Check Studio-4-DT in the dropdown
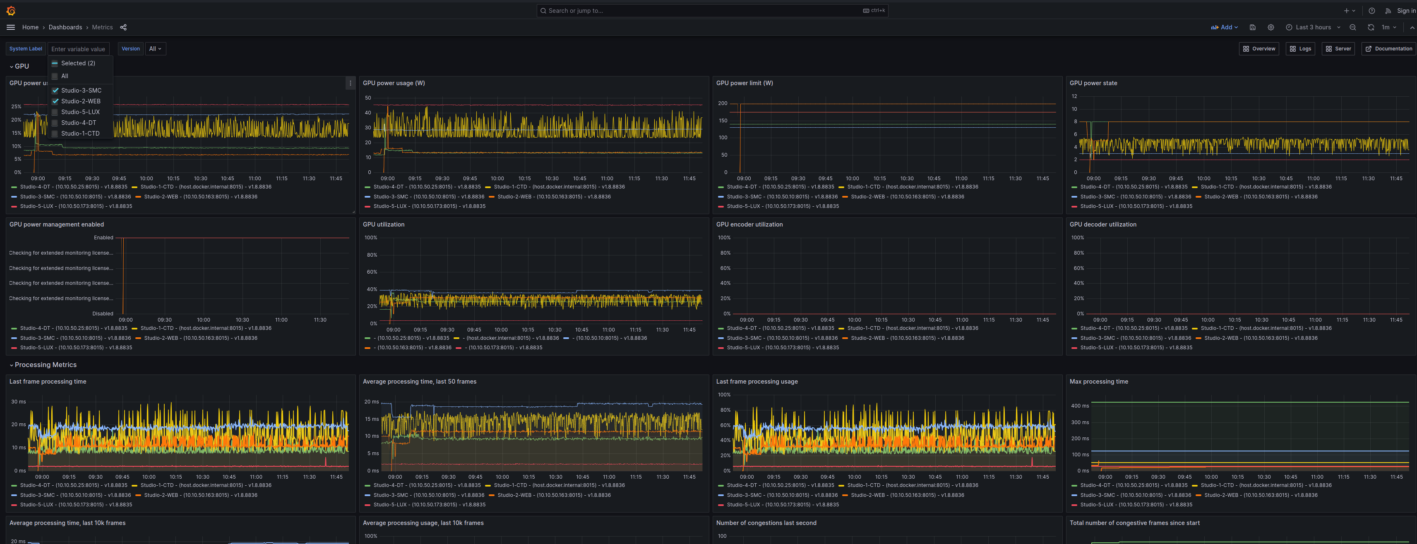The image size is (1417, 544). tap(55, 123)
